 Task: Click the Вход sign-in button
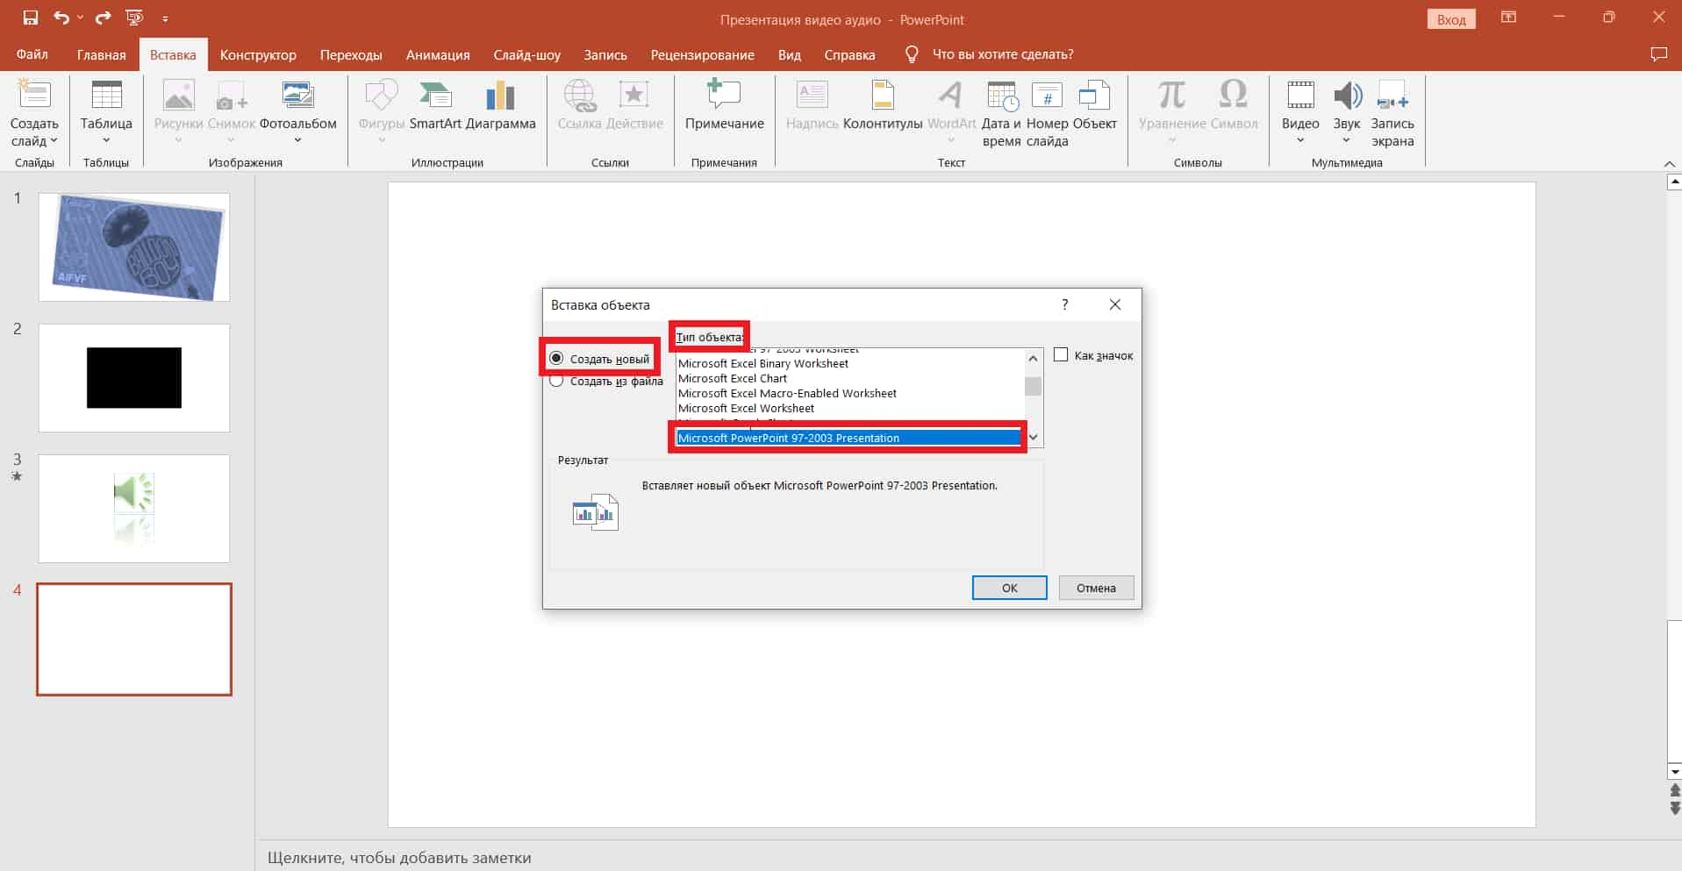click(x=1451, y=19)
